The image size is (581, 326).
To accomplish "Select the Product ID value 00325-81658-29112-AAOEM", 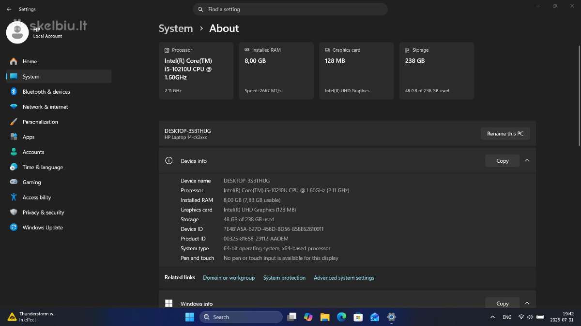I will (256, 239).
